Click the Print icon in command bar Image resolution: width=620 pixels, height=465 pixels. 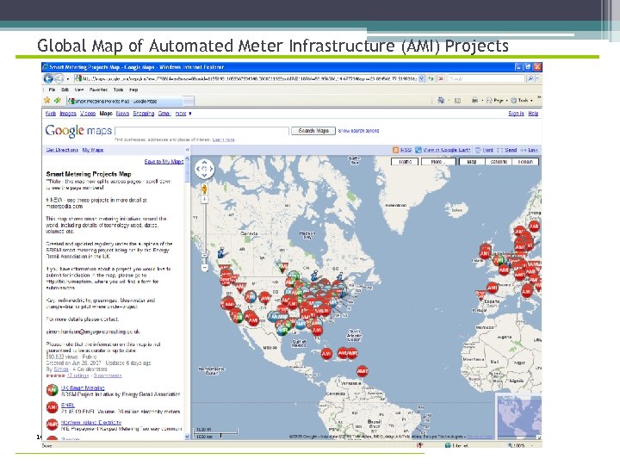pyautogui.click(x=474, y=101)
